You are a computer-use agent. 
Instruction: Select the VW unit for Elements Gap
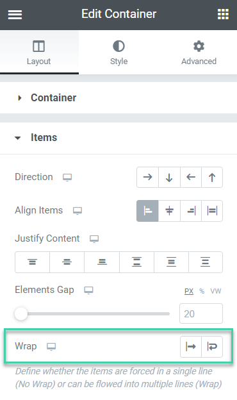pos(216,291)
